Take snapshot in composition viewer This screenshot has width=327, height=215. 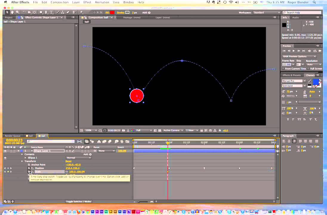tap(124, 130)
